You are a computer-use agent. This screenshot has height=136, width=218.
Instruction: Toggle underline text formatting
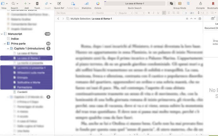[x=158, y=13]
